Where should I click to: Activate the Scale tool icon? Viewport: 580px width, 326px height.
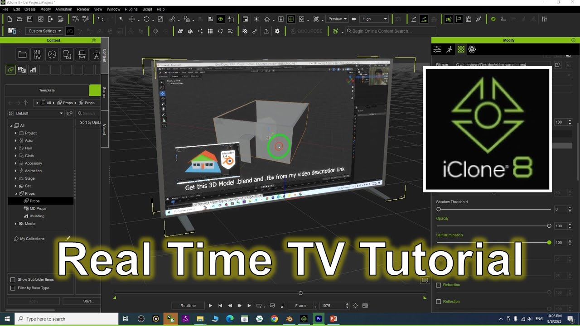click(160, 19)
